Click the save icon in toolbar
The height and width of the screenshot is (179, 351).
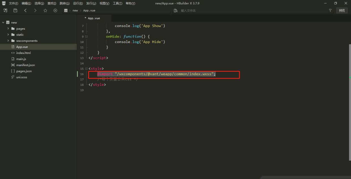[x=15, y=10]
